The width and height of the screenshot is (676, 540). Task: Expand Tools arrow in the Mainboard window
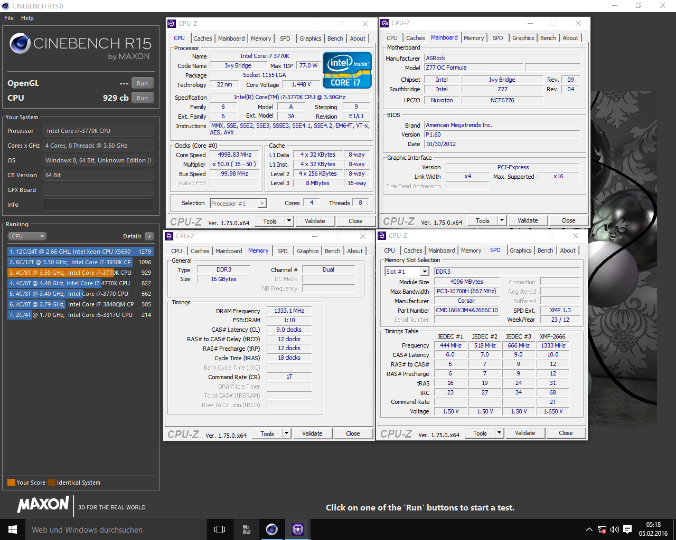502,220
